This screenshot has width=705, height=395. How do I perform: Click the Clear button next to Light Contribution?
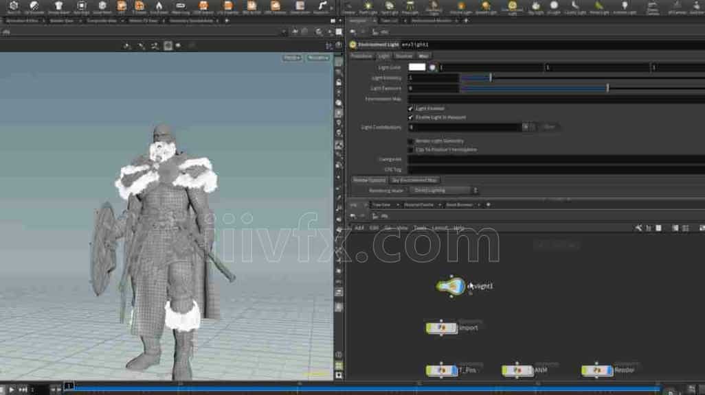[x=549, y=127]
